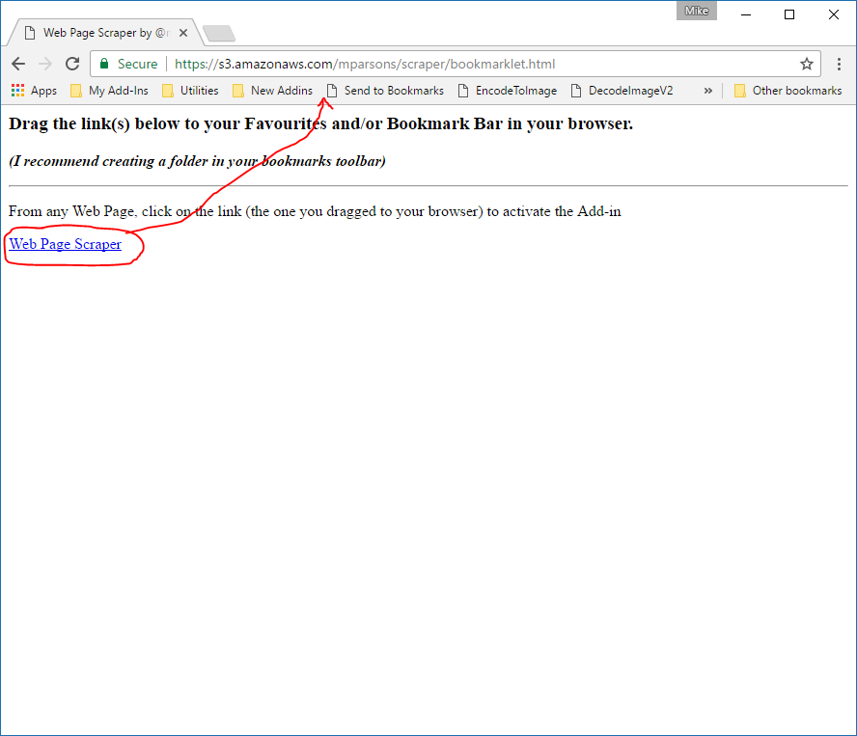The height and width of the screenshot is (736, 857).
Task: Click the Web Page Scraper link
Action: pos(65,244)
